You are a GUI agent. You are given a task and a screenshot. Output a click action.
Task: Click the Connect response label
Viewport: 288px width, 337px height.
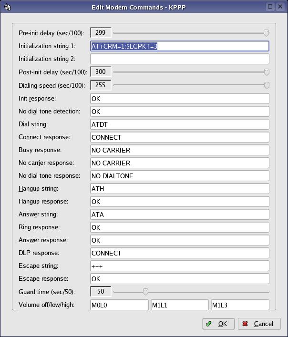click(44, 137)
